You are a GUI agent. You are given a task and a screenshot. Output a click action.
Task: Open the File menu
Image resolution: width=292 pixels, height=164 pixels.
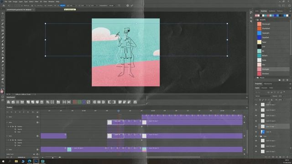coord(6,1)
